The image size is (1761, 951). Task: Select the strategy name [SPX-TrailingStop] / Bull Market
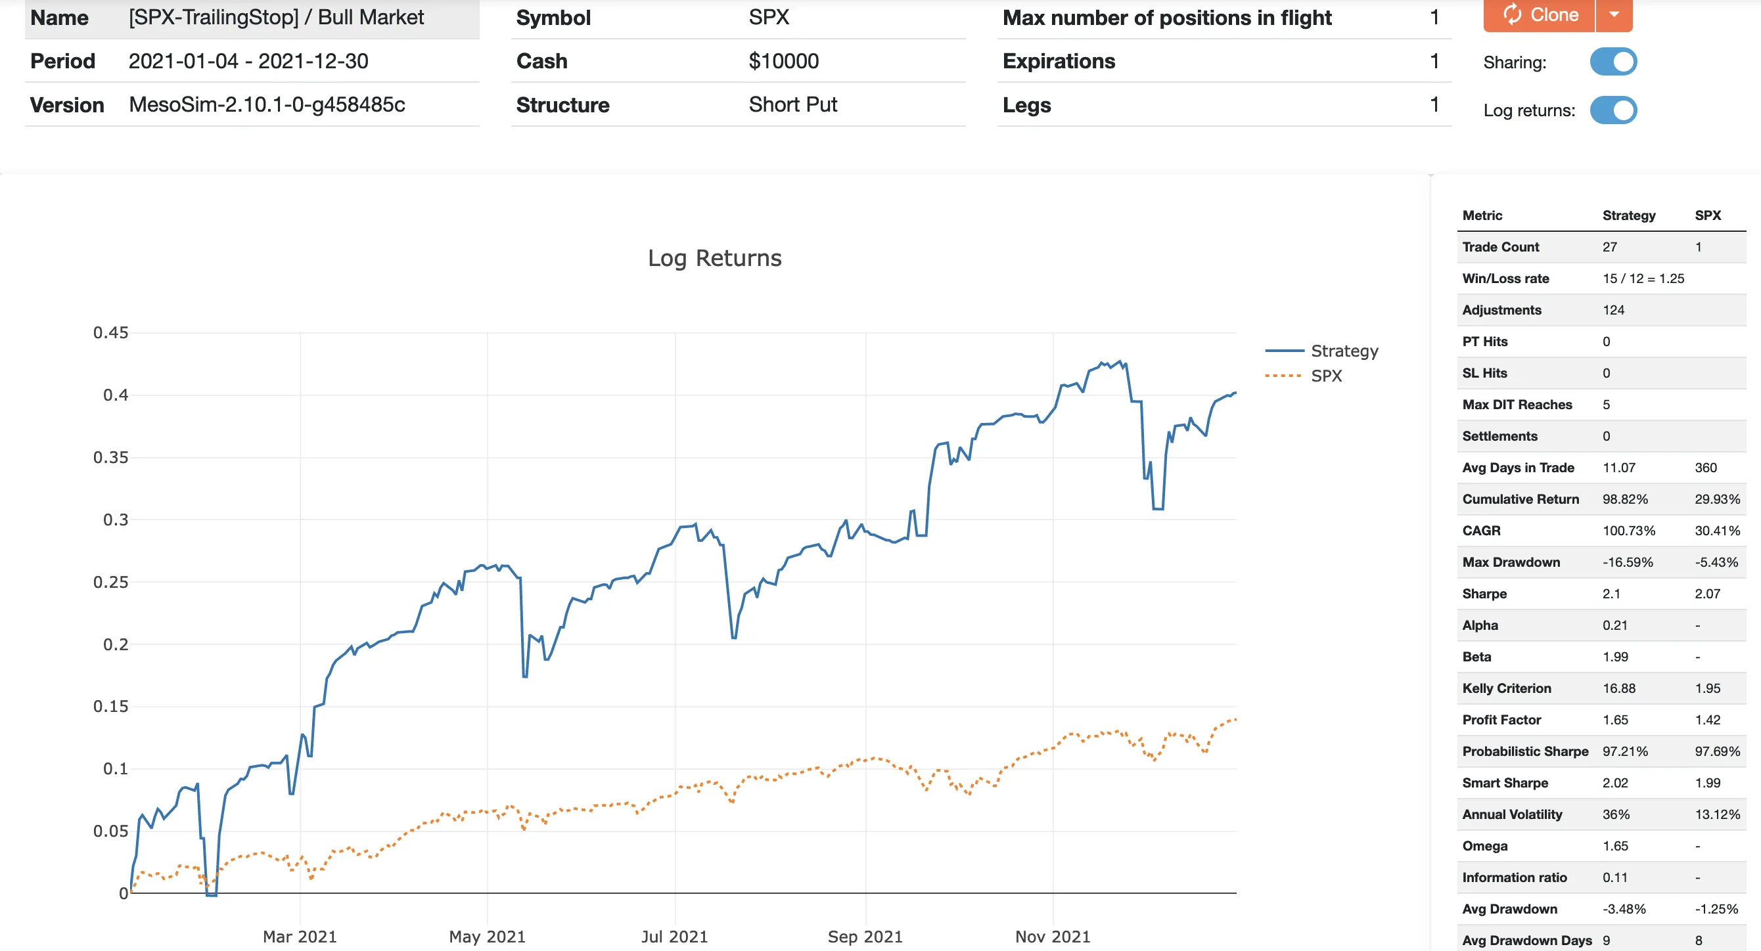pyautogui.click(x=276, y=16)
